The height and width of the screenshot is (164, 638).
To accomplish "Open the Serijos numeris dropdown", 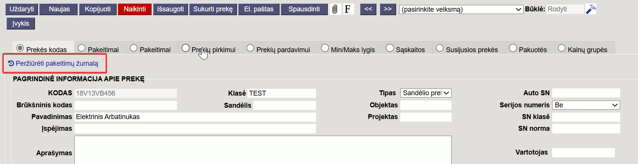I will [x=586, y=105].
